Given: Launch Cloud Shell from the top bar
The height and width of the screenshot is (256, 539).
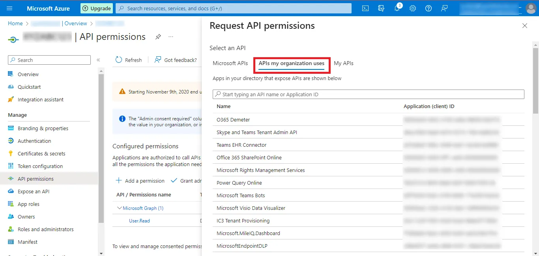Looking at the screenshot, I should coord(365,8).
